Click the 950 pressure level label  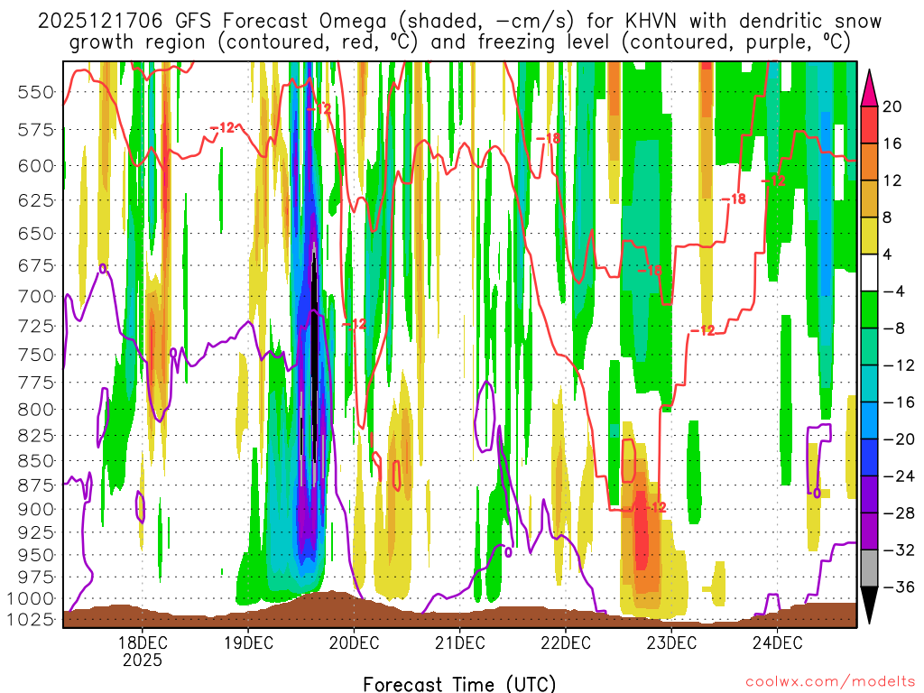pos(36,555)
